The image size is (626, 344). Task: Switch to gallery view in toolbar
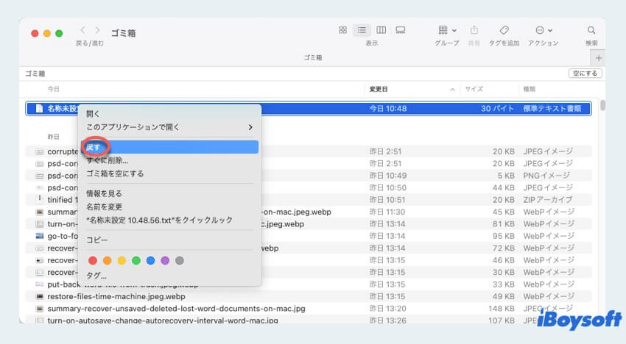pos(401,30)
